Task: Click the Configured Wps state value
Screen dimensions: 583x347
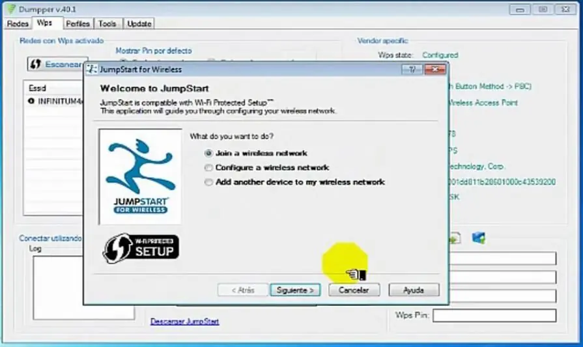Action: [x=440, y=55]
